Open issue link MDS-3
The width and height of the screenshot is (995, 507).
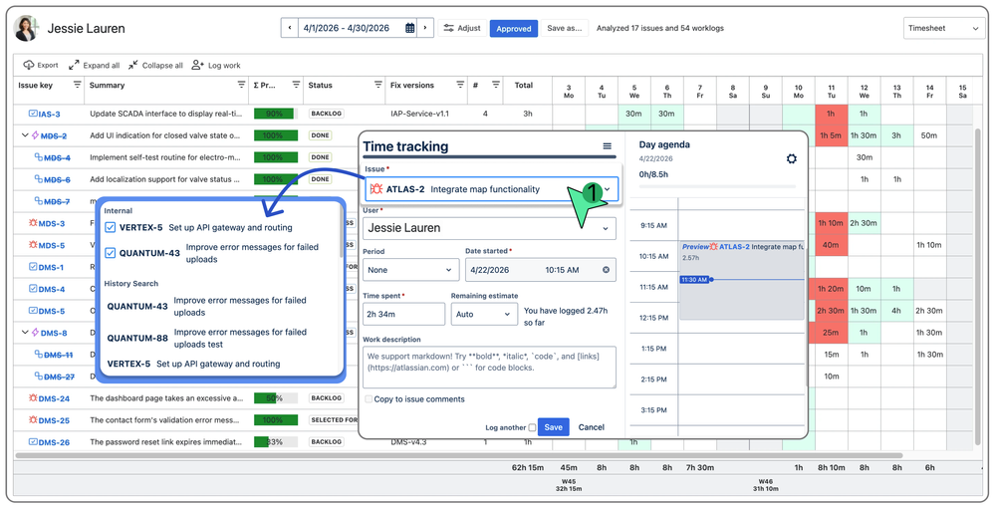(x=52, y=223)
